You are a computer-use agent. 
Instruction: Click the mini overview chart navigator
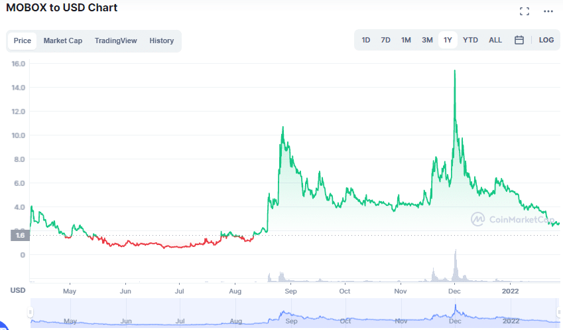click(x=294, y=313)
